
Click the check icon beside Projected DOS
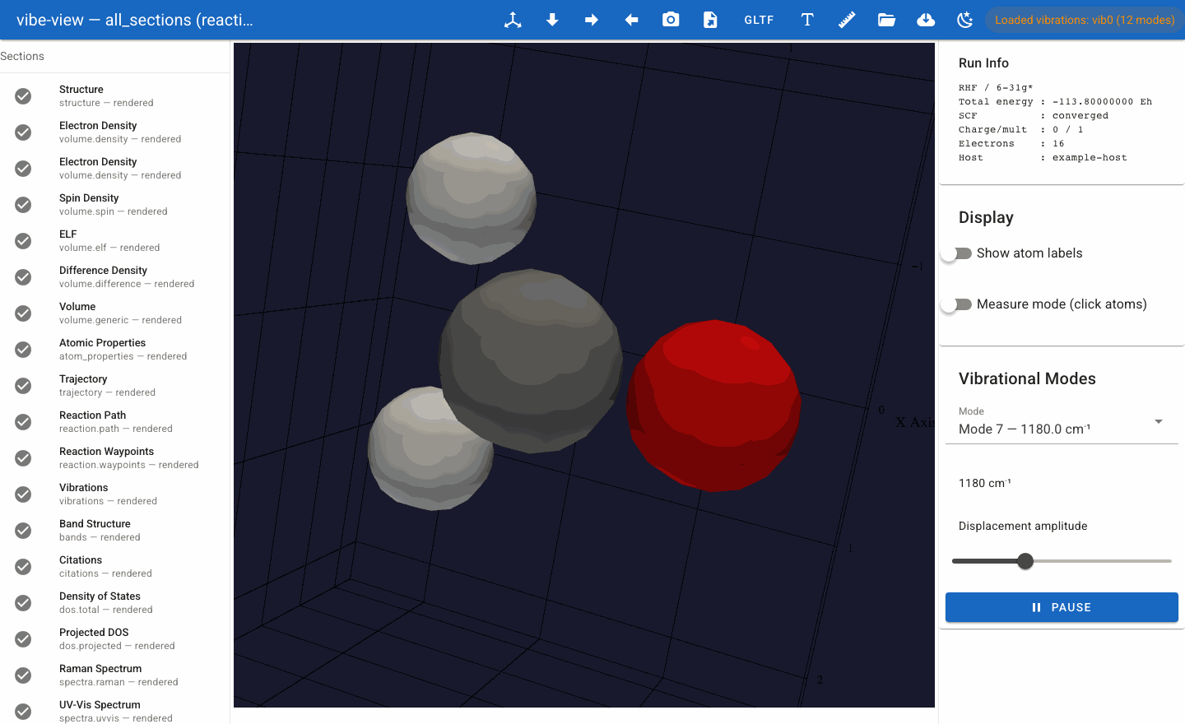click(x=23, y=639)
